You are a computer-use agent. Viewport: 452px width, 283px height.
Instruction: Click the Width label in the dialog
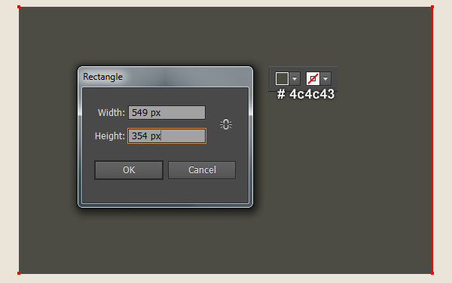click(111, 113)
